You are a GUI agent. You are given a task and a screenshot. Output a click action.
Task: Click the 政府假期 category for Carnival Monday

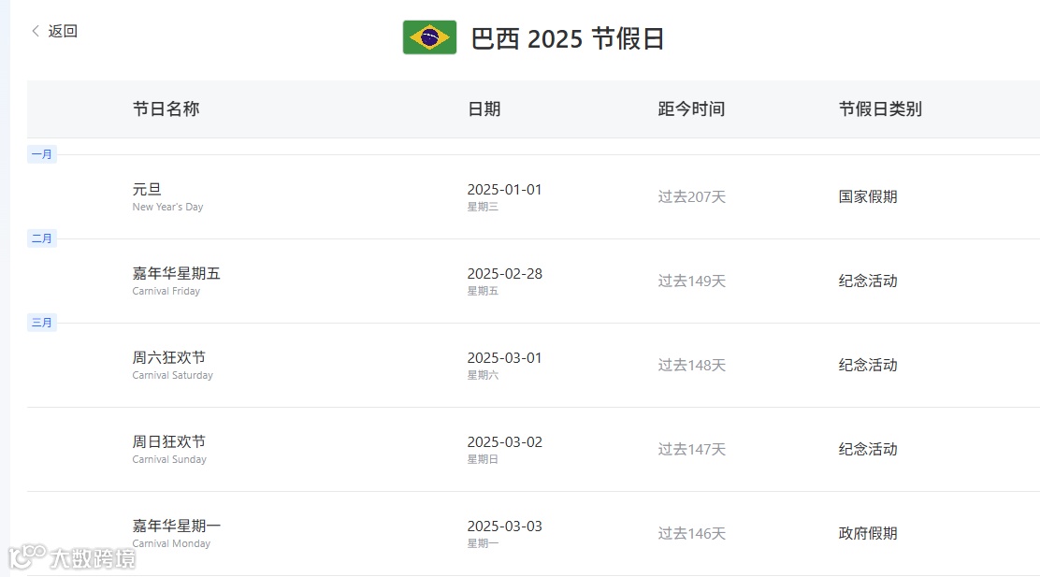868,534
